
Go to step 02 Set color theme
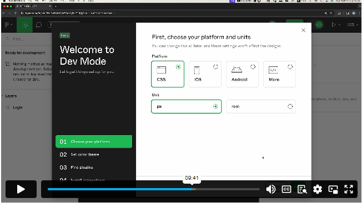point(94,154)
